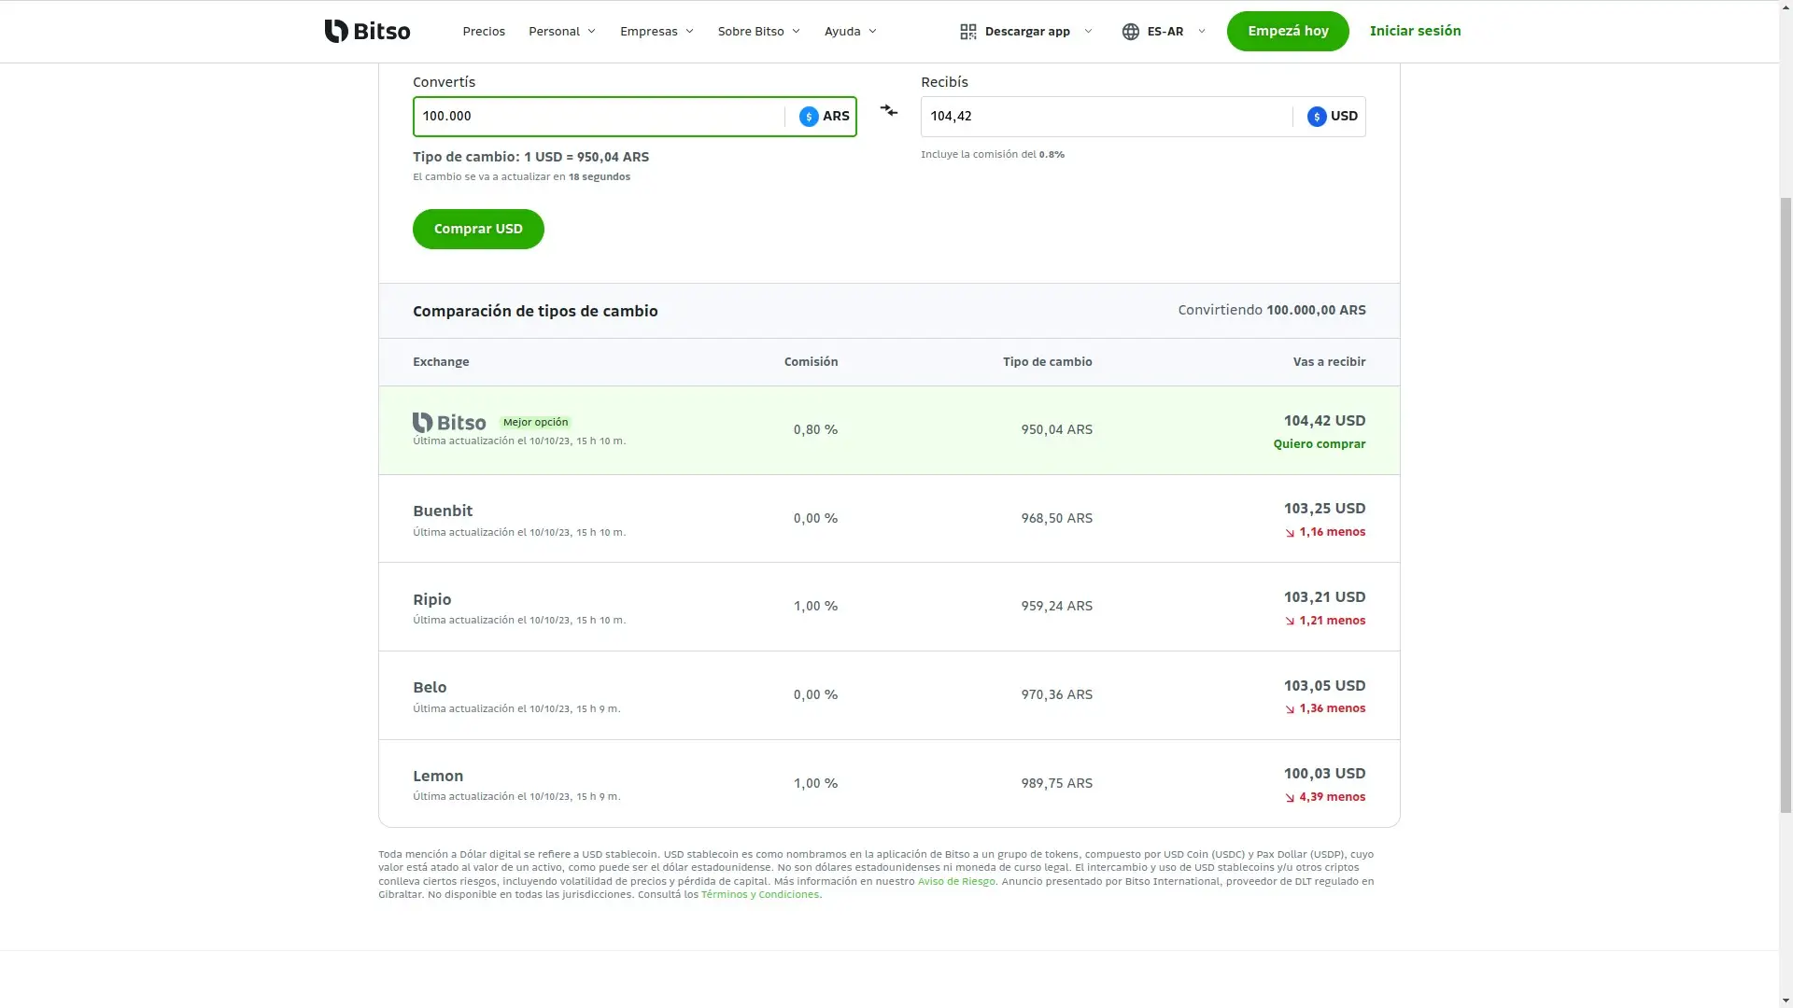Image resolution: width=1793 pixels, height=1008 pixels.
Task: Open the Precios menu item
Action: point(484,31)
